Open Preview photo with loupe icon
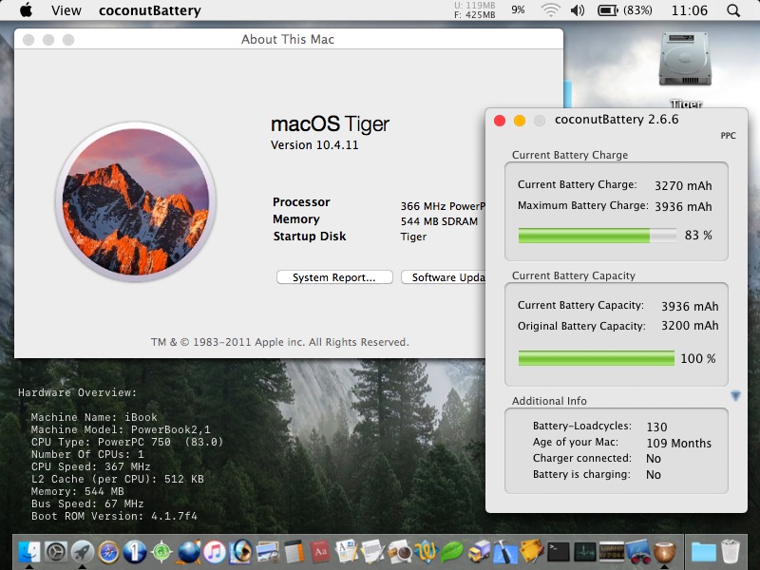 coord(268,552)
